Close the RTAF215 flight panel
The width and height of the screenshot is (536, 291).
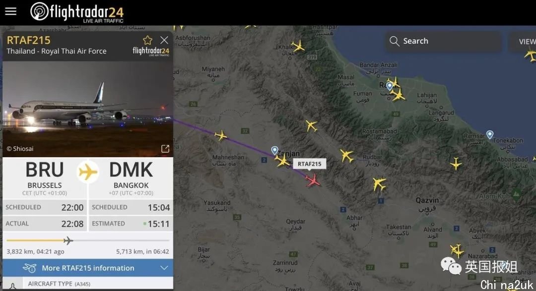pos(164,40)
